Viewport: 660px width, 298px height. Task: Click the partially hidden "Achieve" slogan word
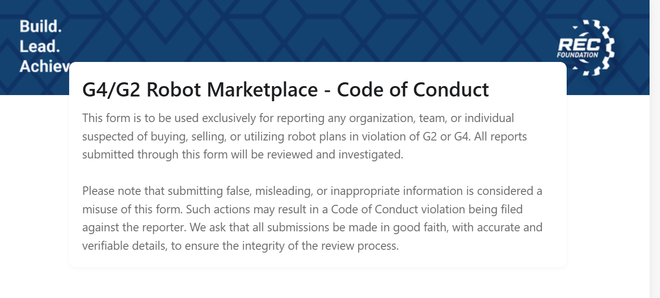(x=45, y=67)
